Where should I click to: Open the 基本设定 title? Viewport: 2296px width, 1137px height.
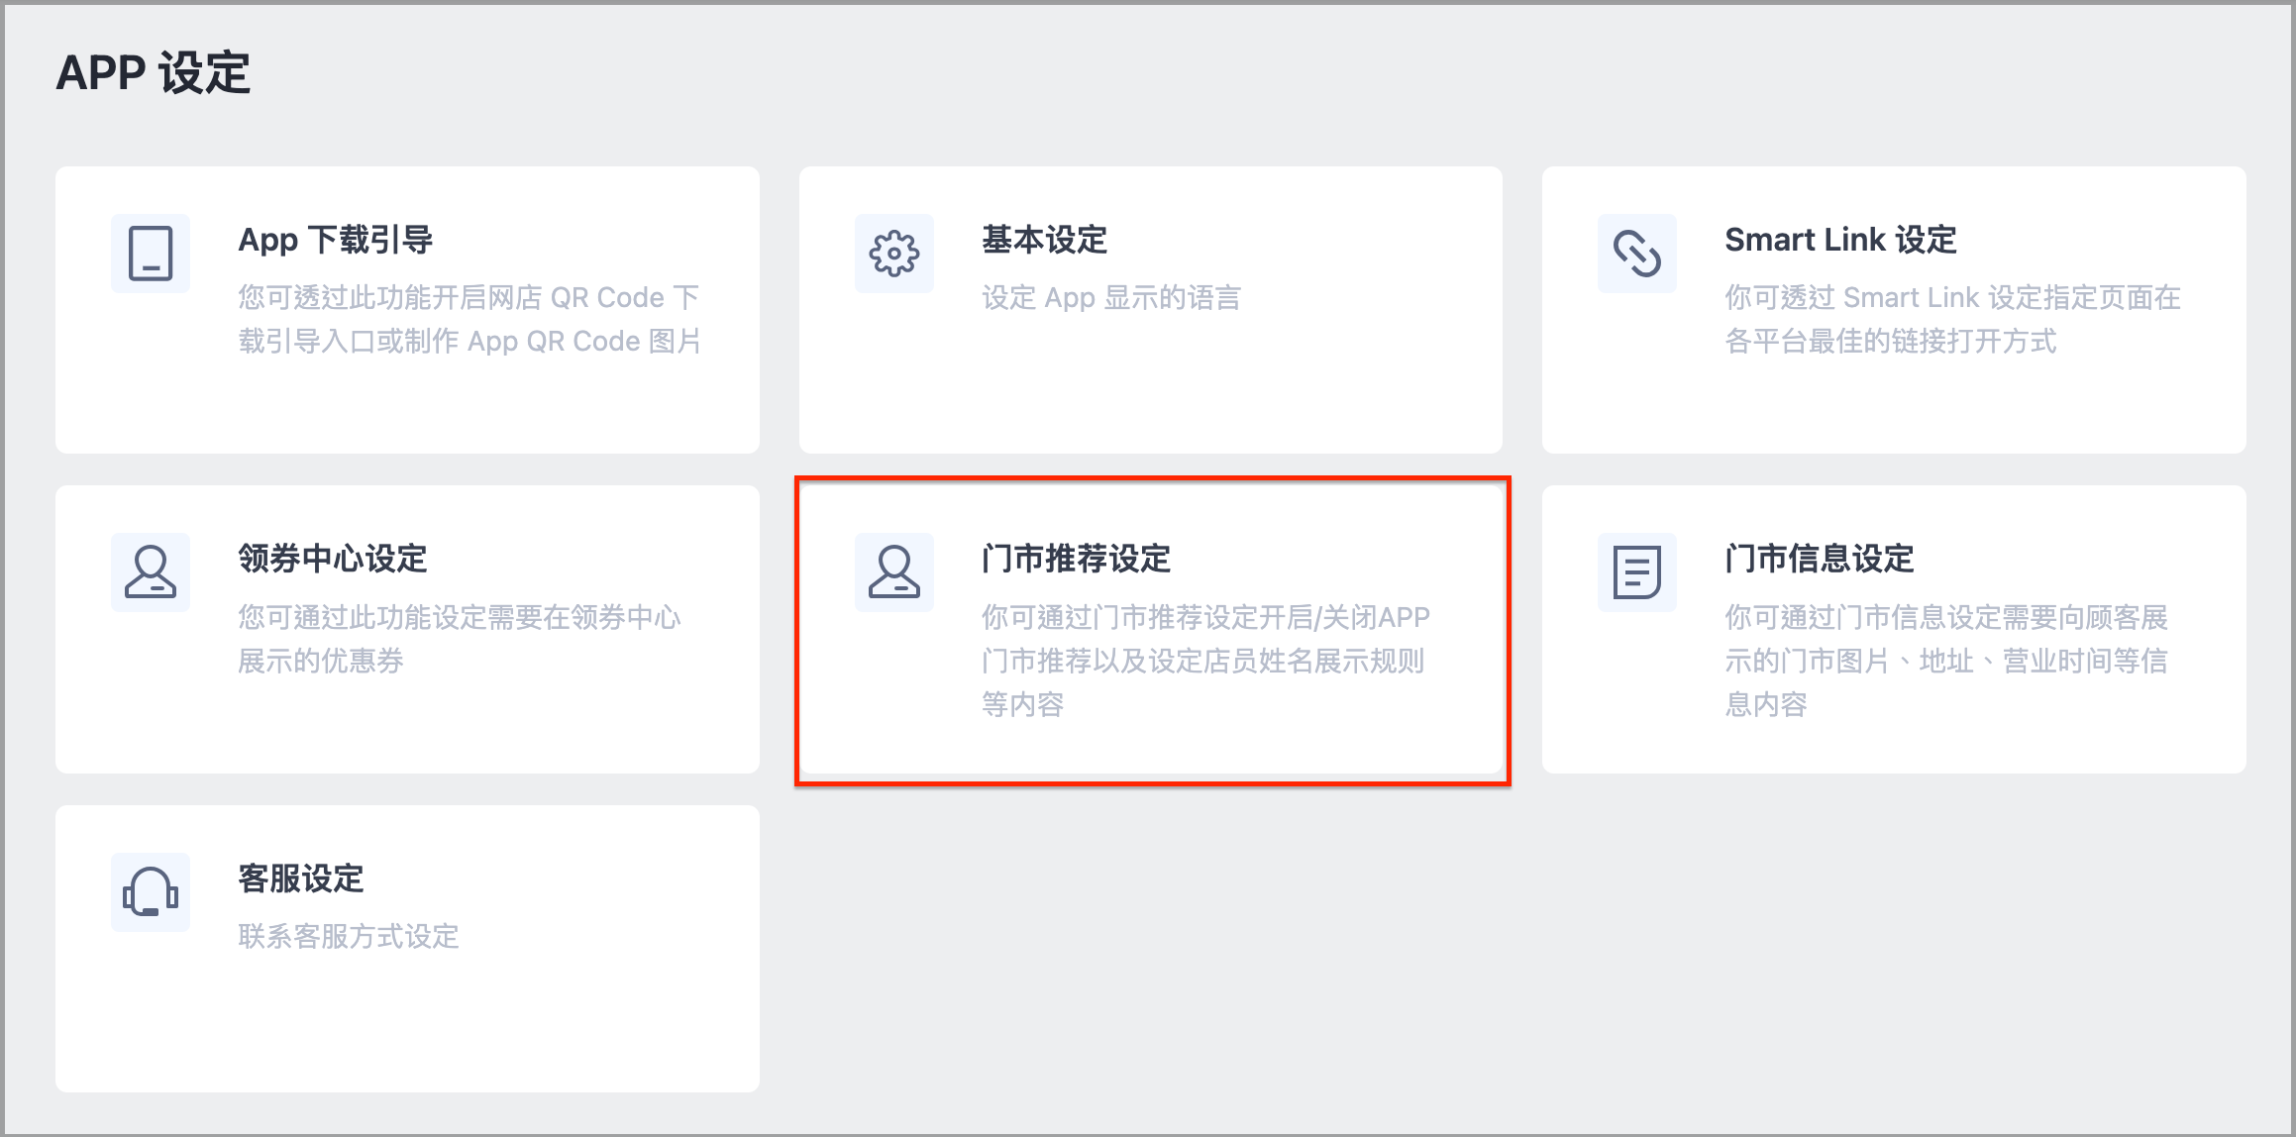[1044, 240]
